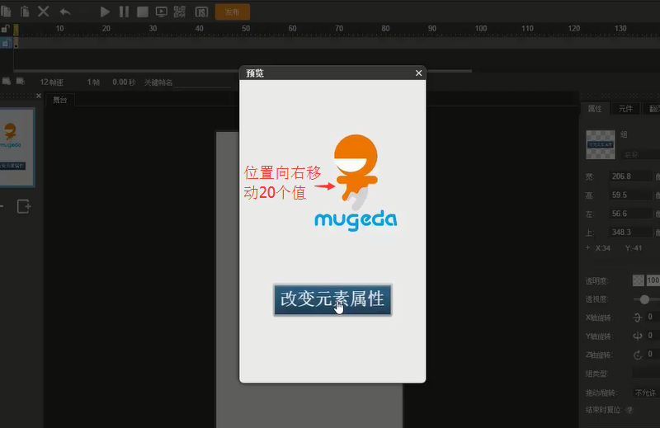The height and width of the screenshot is (428, 660).
Task: Click the Y轴旋转 rotation icon
Action: [x=637, y=336]
